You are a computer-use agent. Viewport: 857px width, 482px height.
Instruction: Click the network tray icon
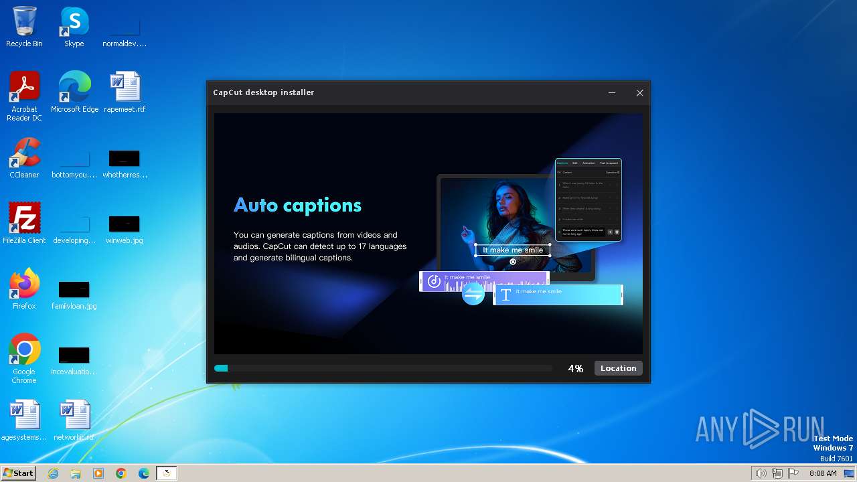click(777, 473)
